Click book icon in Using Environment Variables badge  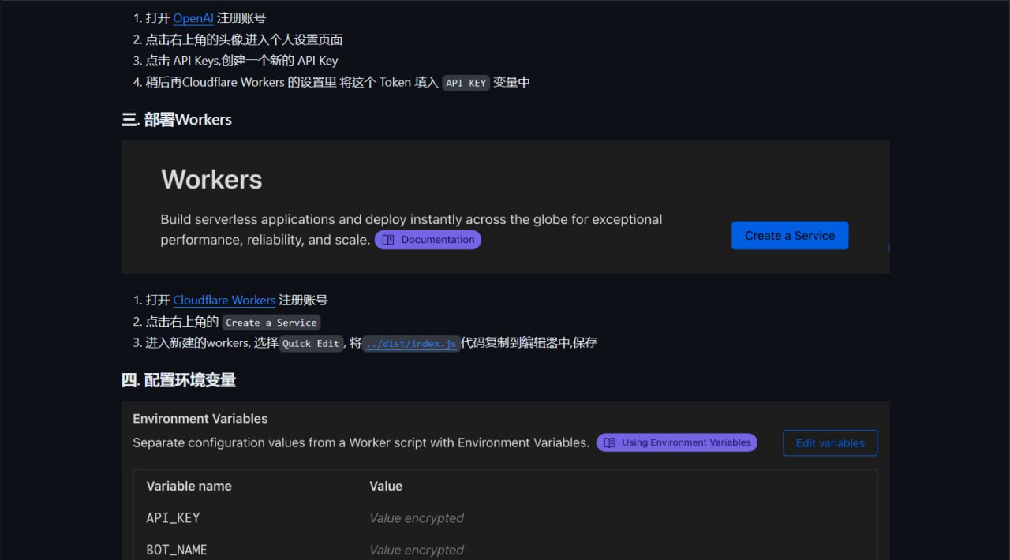(x=609, y=443)
